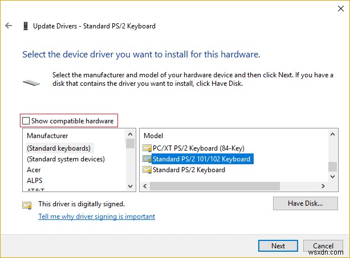The width and height of the screenshot is (350, 258).
Task: Click the PC/XT PS/2 Keyboard driver icon
Action: click(147, 149)
